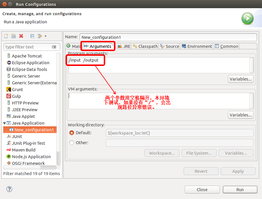Select Default working directory radio button
262x199 pixels.
(72, 133)
